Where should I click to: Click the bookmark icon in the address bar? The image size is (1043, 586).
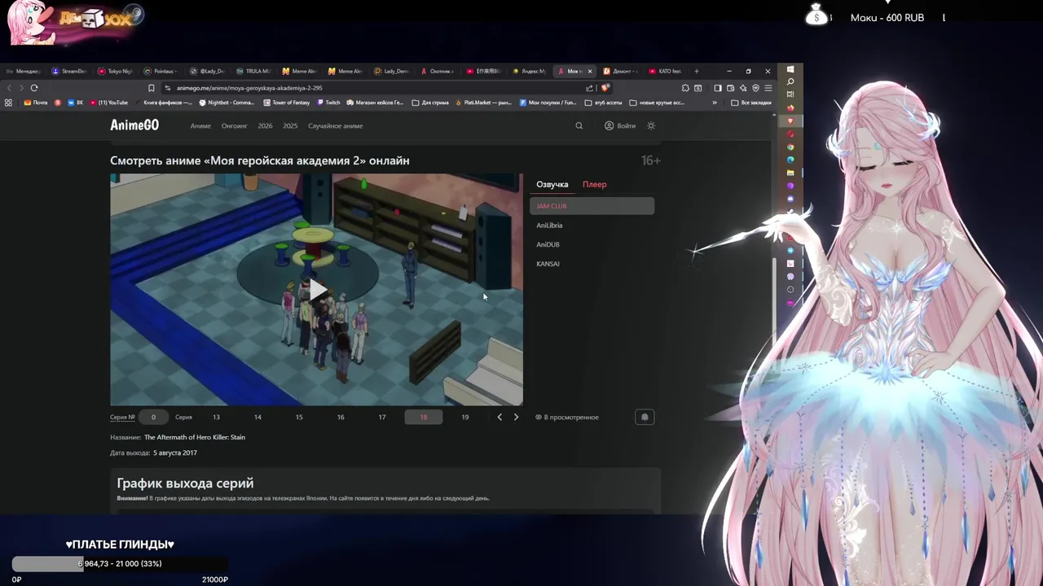point(151,88)
